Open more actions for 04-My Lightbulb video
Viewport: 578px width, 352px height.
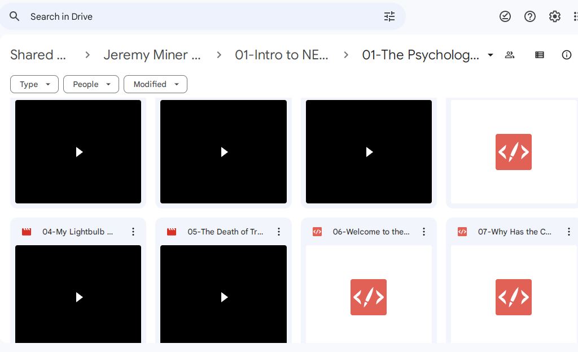coord(133,232)
